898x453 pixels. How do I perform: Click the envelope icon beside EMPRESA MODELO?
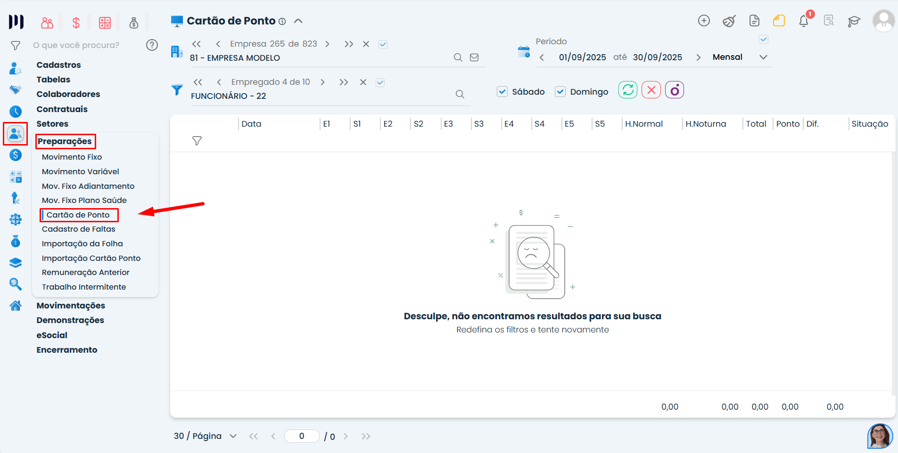474,57
